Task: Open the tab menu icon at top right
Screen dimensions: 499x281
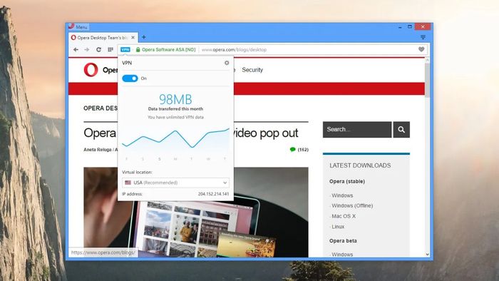Action: (423, 37)
